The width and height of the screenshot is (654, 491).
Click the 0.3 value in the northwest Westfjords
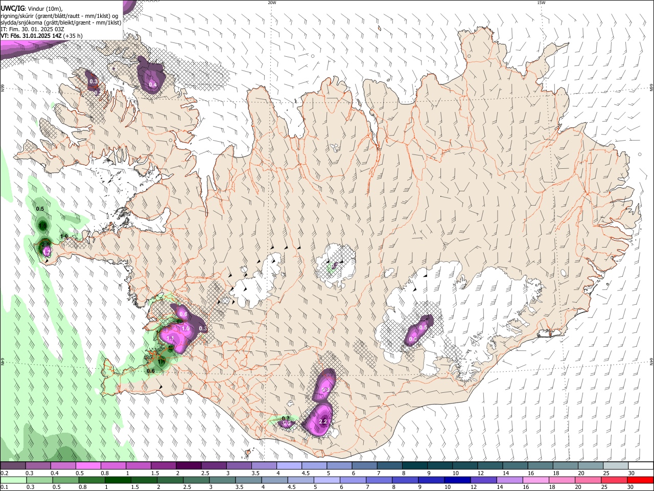pyautogui.click(x=94, y=81)
